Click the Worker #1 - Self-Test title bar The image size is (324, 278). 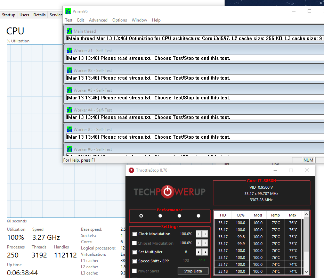point(194,51)
